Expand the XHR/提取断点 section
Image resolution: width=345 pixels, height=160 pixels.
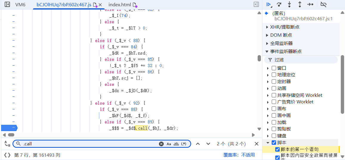(284, 27)
